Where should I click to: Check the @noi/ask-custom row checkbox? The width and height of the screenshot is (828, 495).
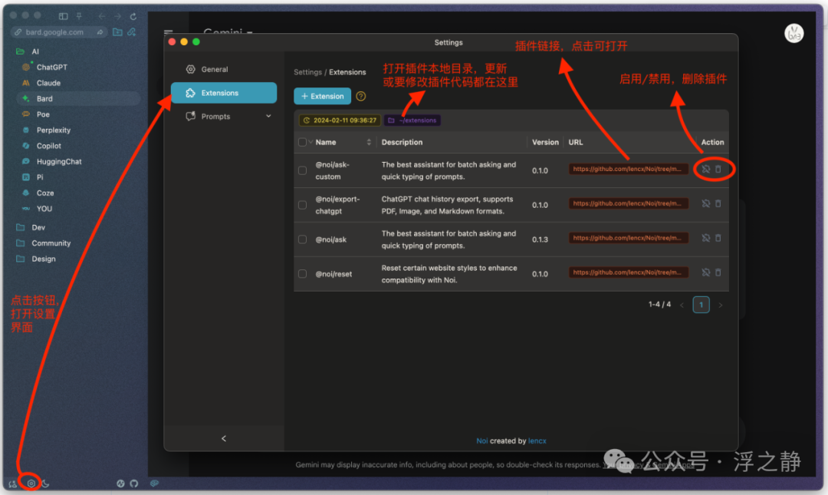(x=302, y=170)
